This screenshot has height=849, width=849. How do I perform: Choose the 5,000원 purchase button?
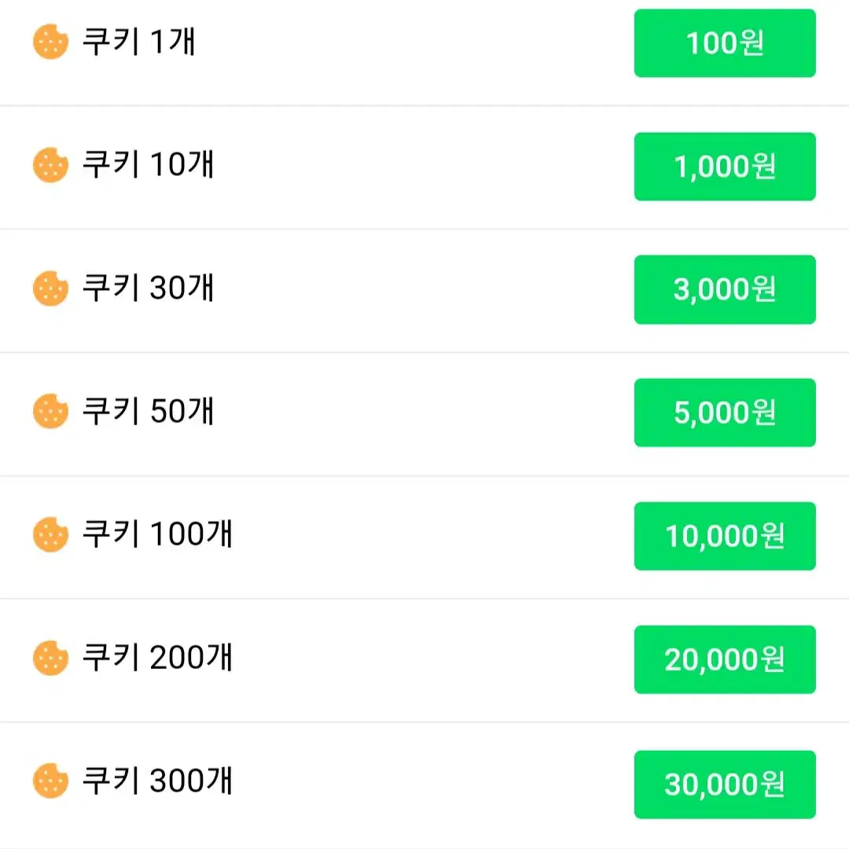click(x=725, y=413)
